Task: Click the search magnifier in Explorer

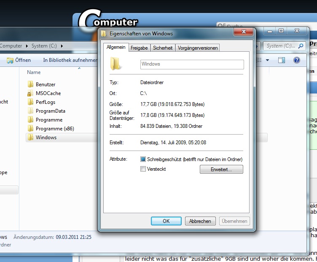Action: [301, 46]
